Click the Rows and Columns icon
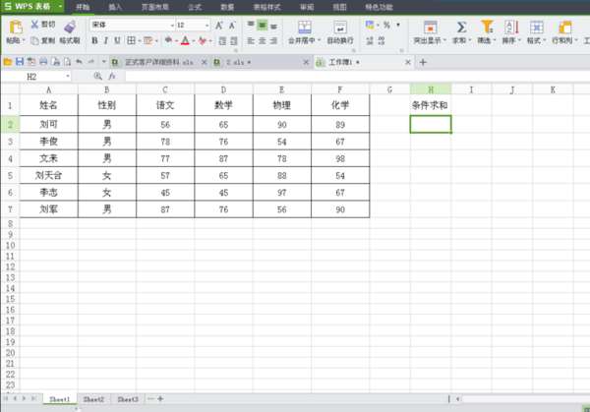Viewport: 590px width, 412px height. pos(564,28)
